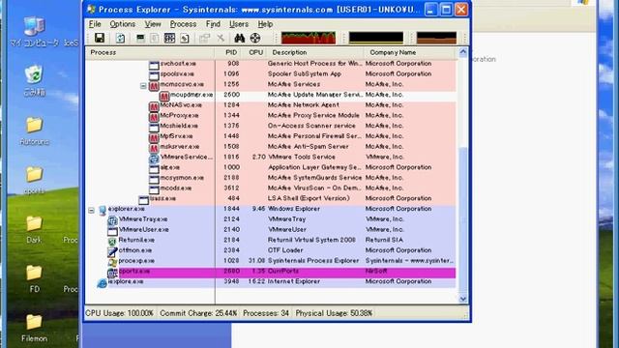Click the Properties toolbar icon
This screenshot has width=619, height=348.
point(204,38)
